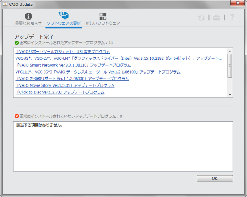Click update list scrollbar down arrow

(230, 95)
